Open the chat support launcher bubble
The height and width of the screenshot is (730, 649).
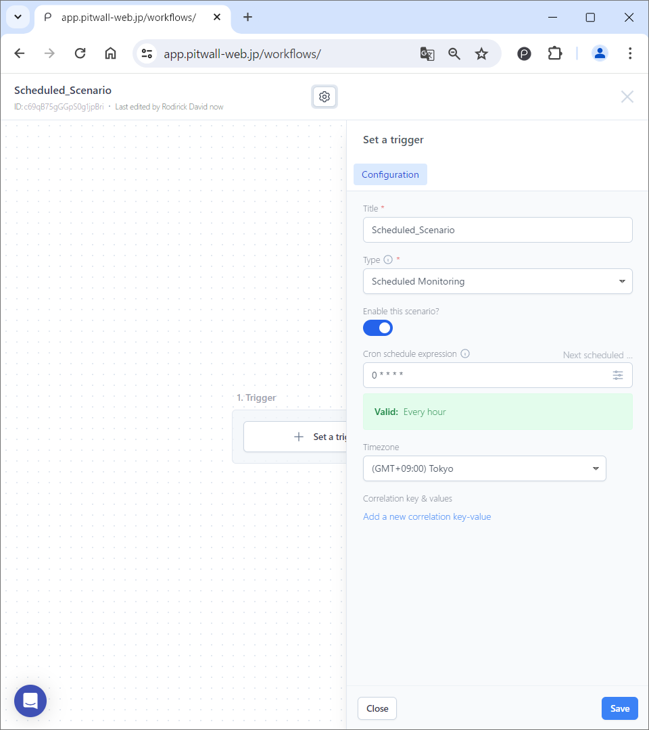pos(30,700)
